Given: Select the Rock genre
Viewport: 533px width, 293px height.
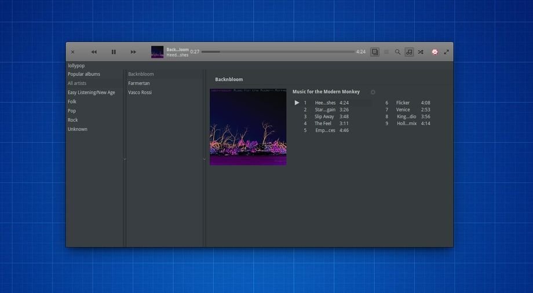Looking at the screenshot, I should tap(73, 120).
